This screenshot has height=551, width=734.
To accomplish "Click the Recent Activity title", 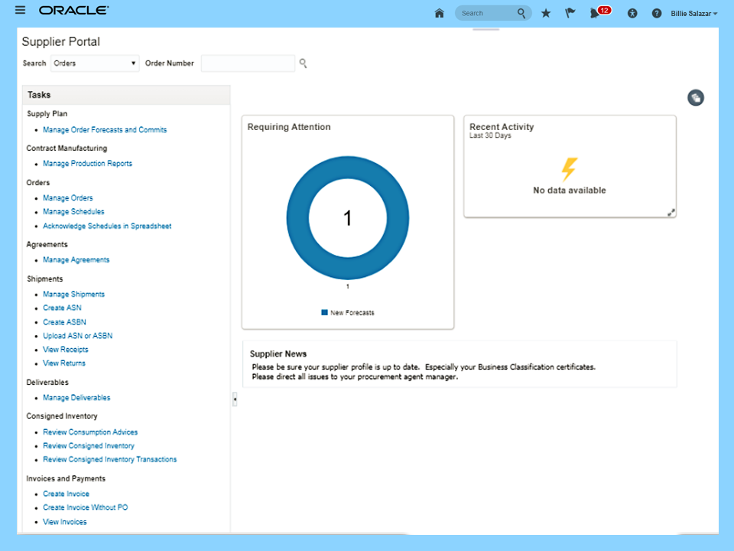I will coord(502,127).
